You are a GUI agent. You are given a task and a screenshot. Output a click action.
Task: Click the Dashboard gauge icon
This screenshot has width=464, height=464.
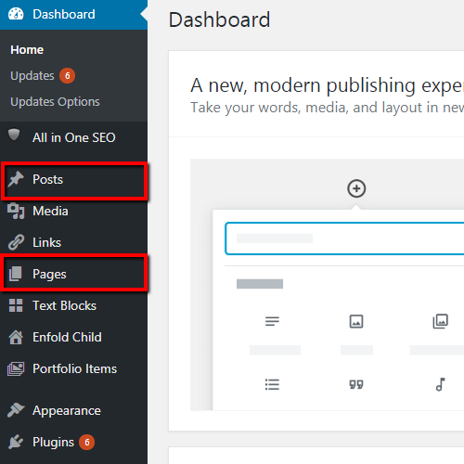coord(16,14)
